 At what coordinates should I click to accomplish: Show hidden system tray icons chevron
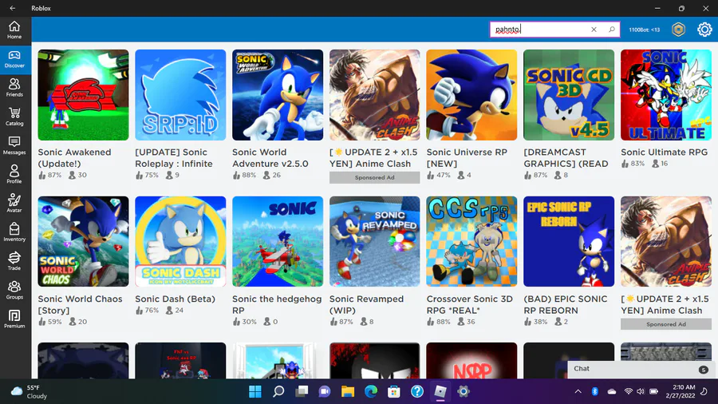578,392
